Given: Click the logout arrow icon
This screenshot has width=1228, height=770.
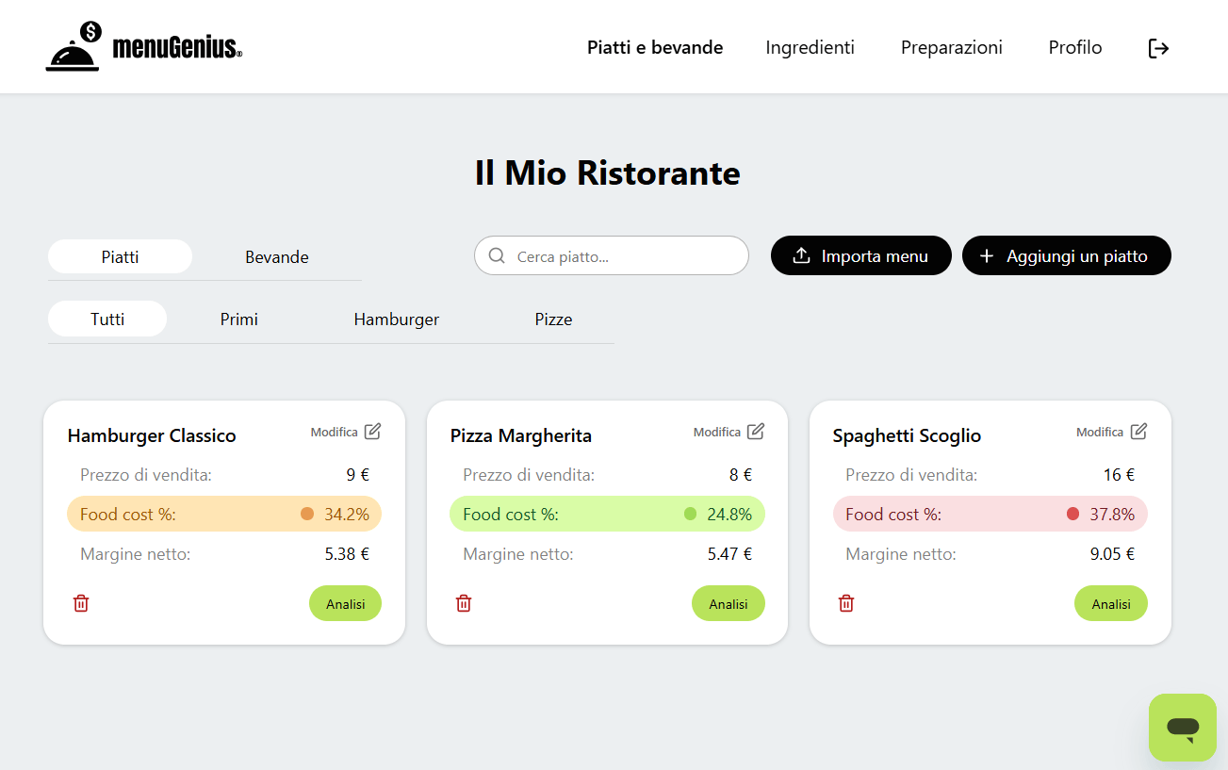Looking at the screenshot, I should pos(1158,48).
